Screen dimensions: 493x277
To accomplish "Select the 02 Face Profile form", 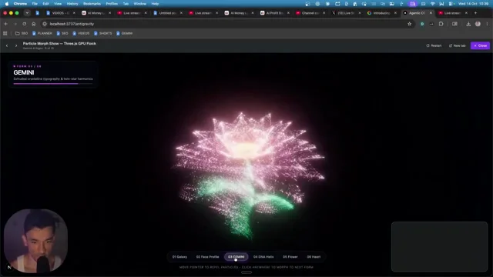I will pyautogui.click(x=207, y=256).
